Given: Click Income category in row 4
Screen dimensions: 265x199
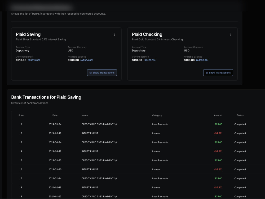Looking at the screenshot, I should pyautogui.click(x=156, y=151).
